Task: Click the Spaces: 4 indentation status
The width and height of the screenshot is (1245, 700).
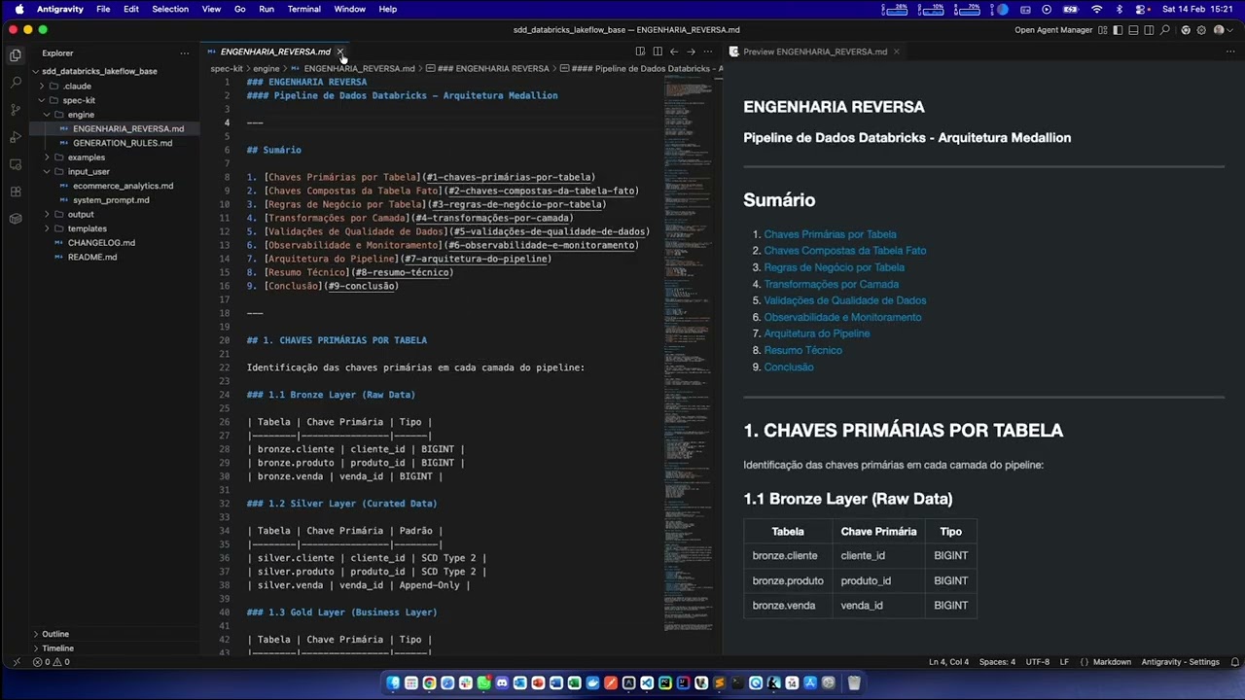Action: [x=997, y=662]
